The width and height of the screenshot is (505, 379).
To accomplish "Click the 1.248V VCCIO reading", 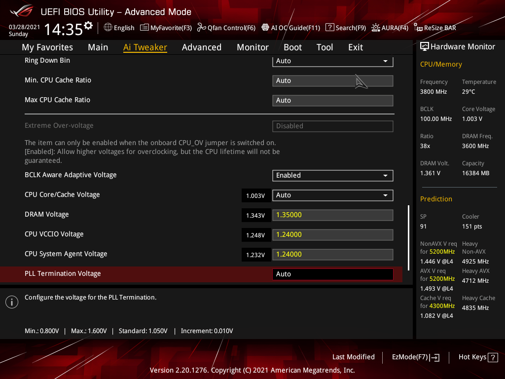I will coord(256,235).
